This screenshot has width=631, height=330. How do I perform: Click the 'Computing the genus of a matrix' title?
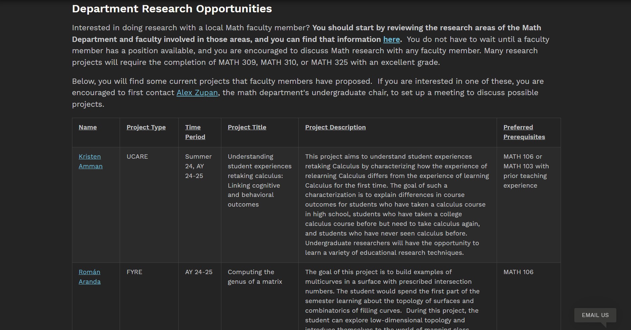tap(255, 277)
